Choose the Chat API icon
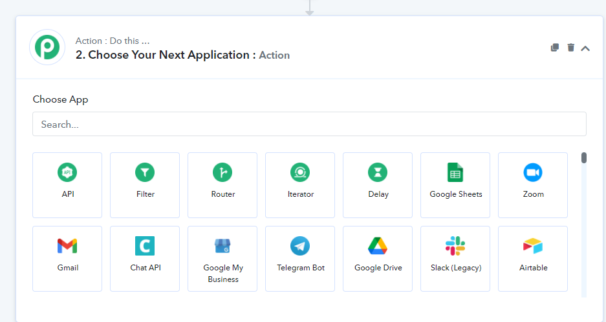Image resolution: width=606 pixels, height=322 pixels. 145,246
